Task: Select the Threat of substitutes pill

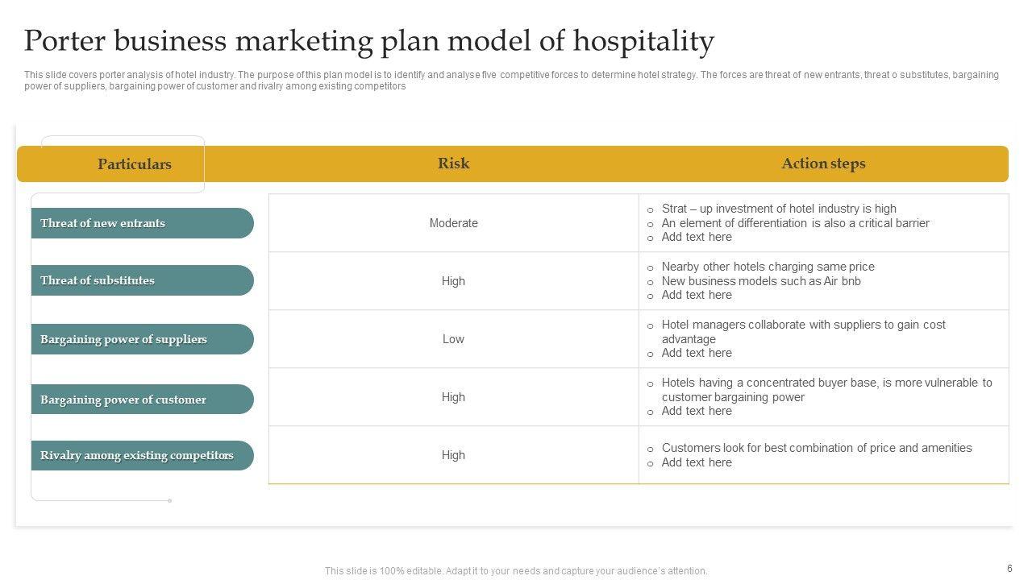Action: 98,280
